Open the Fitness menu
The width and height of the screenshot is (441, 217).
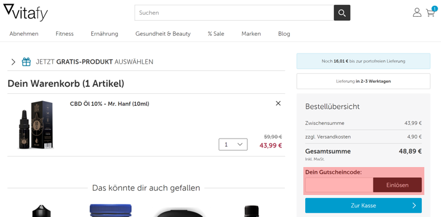tap(64, 34)
